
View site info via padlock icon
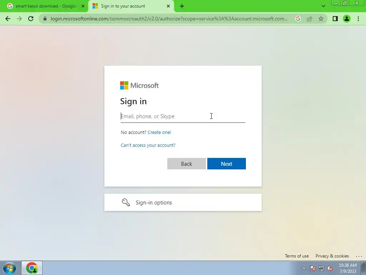pos(45,19)
